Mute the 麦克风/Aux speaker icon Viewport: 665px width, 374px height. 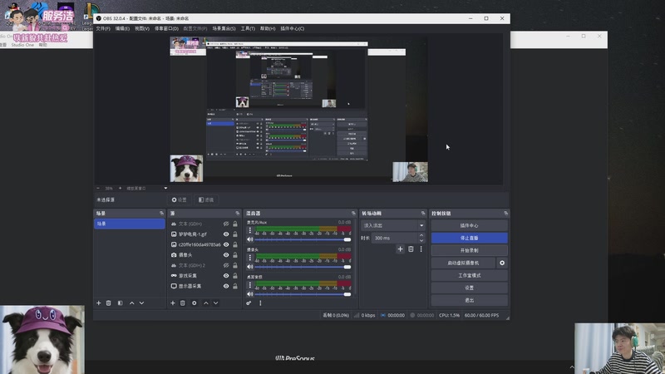pyautogui.click(x=250, y=239)
